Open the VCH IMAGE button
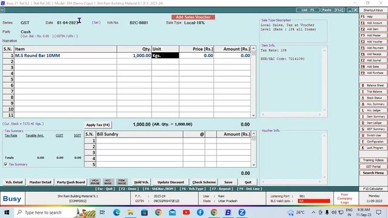Screen dimensions: 388x218 (95, 182)
